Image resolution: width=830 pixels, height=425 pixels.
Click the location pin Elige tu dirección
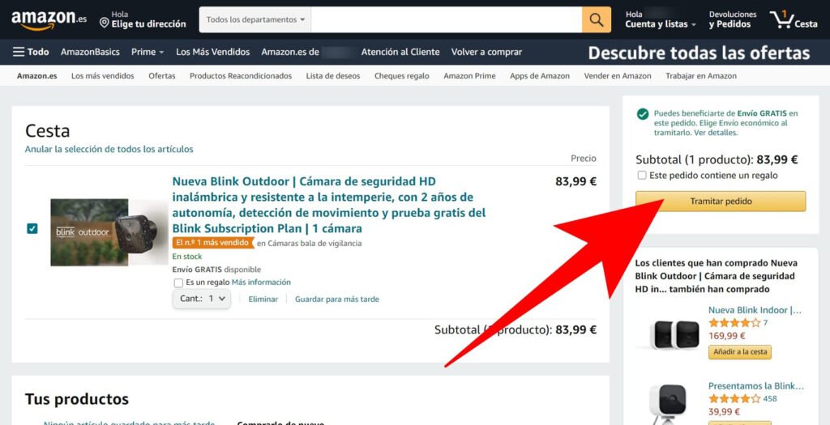click(x=143, y=19)
